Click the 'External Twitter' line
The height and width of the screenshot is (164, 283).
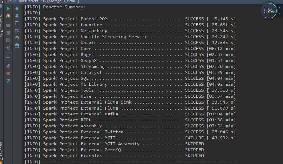pyautogui.click(x=130, y=132)
